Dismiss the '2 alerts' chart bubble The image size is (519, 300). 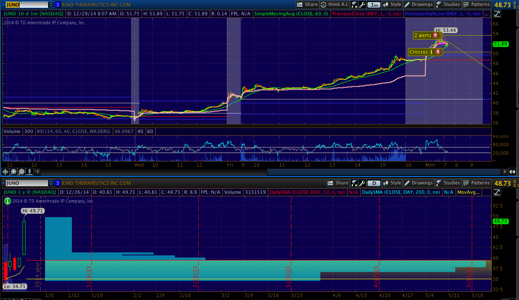click(x=435, y=35)
